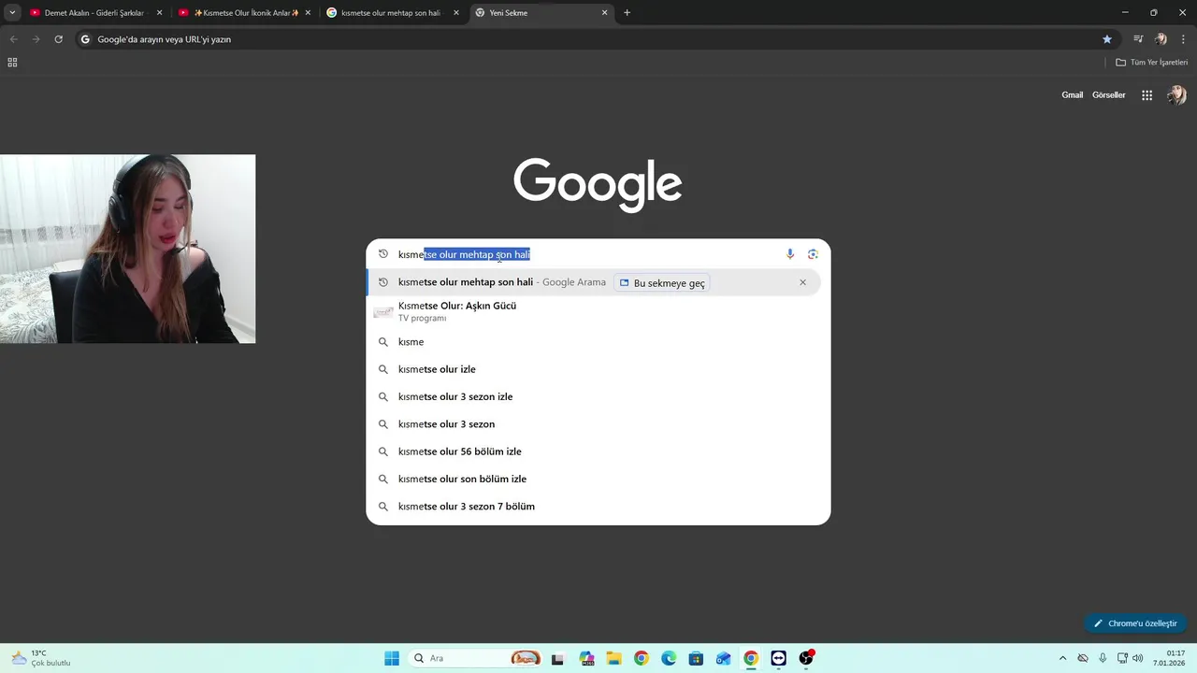This screenshot has width=1197, height=673.
Task: Choose 'kısmetse olur 3 sezon izle' suggestion
Action: click(x=594, y=396)
